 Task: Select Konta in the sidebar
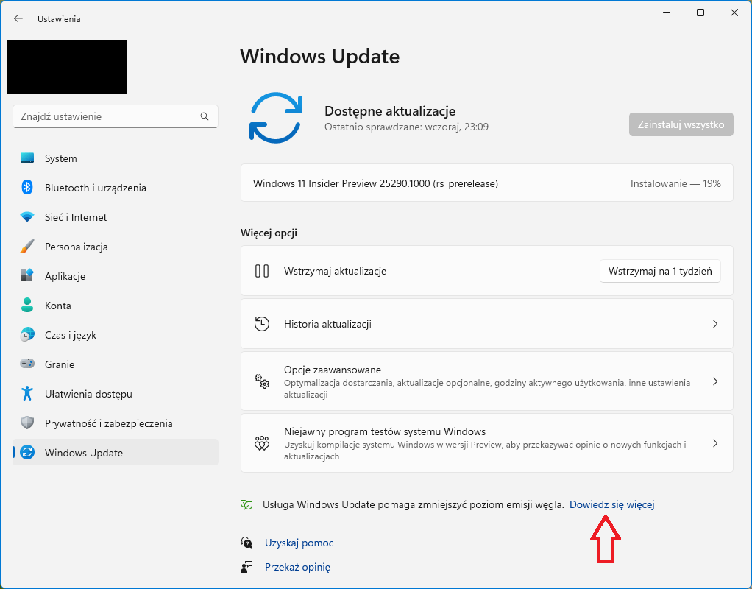[57, 306]
